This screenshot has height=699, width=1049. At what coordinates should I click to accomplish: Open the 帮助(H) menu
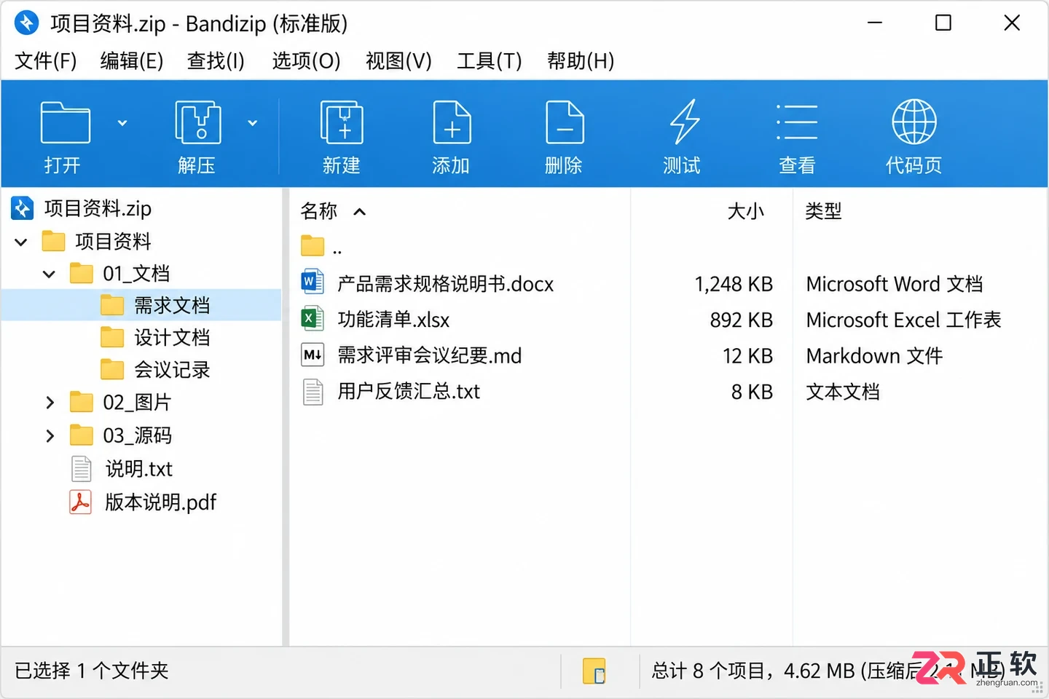[x=581, y=60]
